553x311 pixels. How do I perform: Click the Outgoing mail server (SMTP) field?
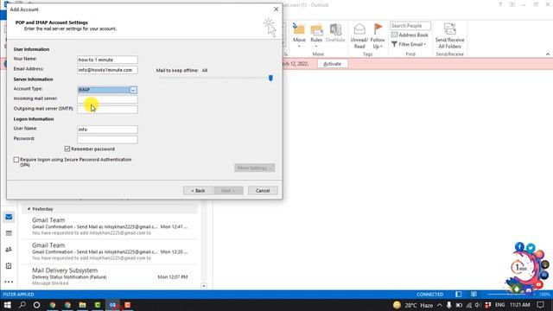107,110
